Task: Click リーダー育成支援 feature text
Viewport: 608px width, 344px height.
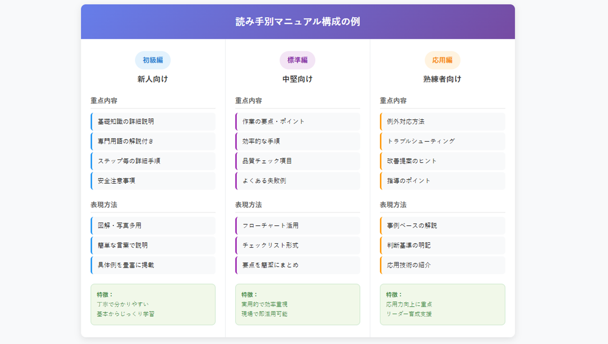Action: [409, 314]
